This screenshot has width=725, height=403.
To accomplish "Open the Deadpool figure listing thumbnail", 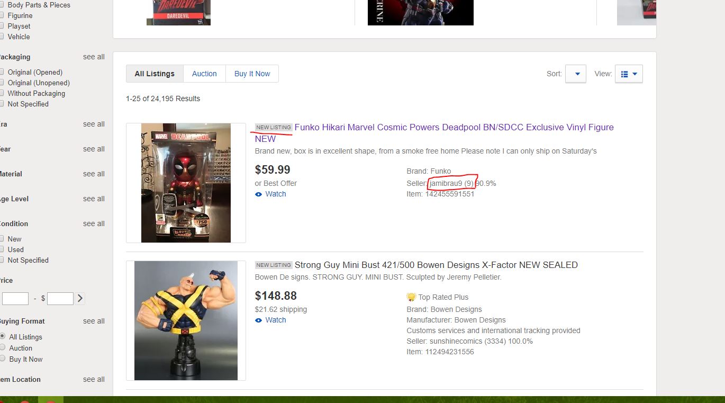I will coord(186,183).
